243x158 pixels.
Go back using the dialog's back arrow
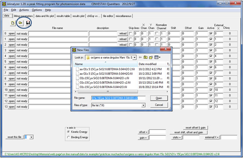pos(140,57)
